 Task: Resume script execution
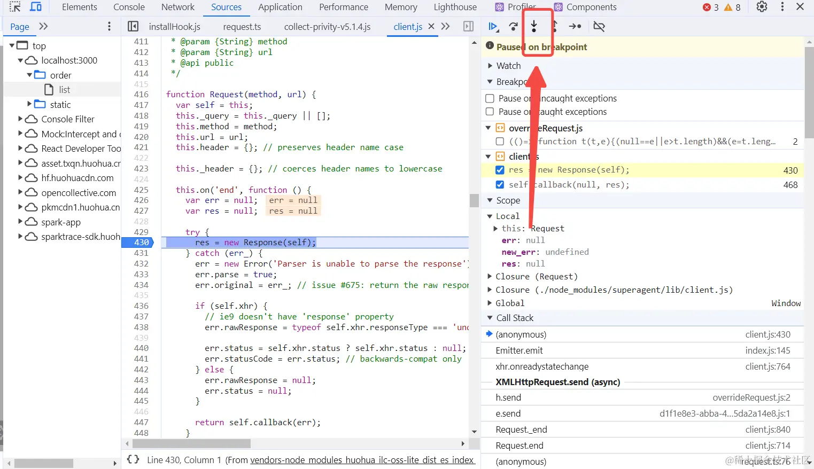pyautogui.click(x=493, y=26)
